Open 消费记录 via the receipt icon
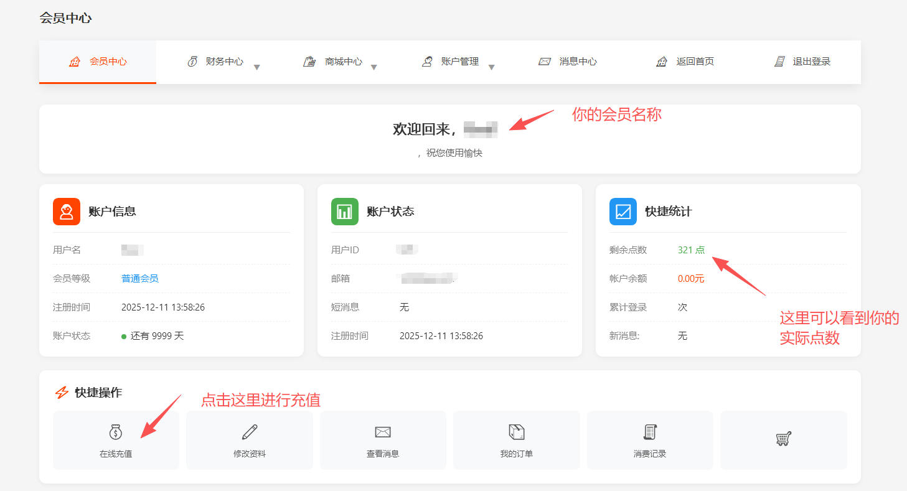 [649, 432]
